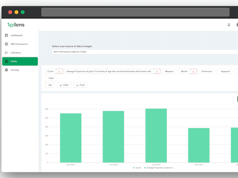The width and height of the screenshot is (238, 178).
Task: Toggle Average Proportion of girls legend entry
Action: 160,168
